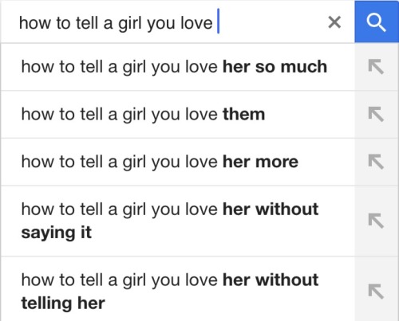
Task: Clear the search query with the X icon
Action: [x=334, y=22]
